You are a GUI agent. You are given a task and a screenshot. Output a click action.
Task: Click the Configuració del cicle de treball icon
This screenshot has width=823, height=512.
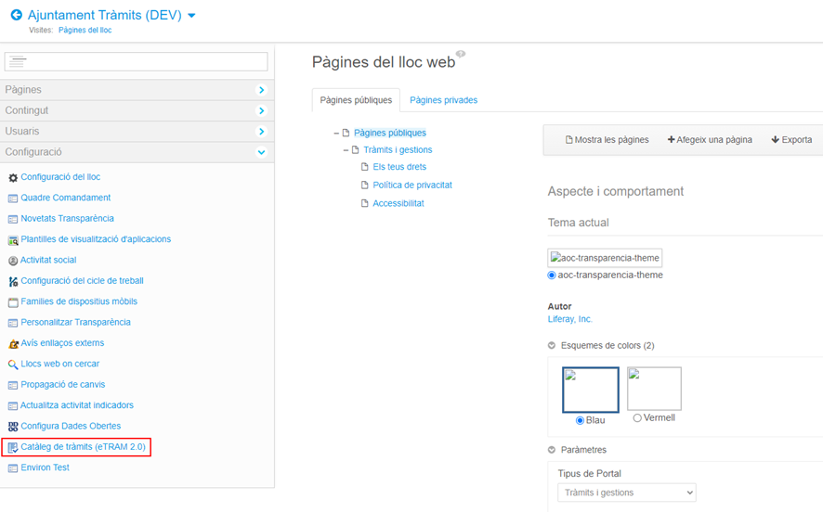13,281
